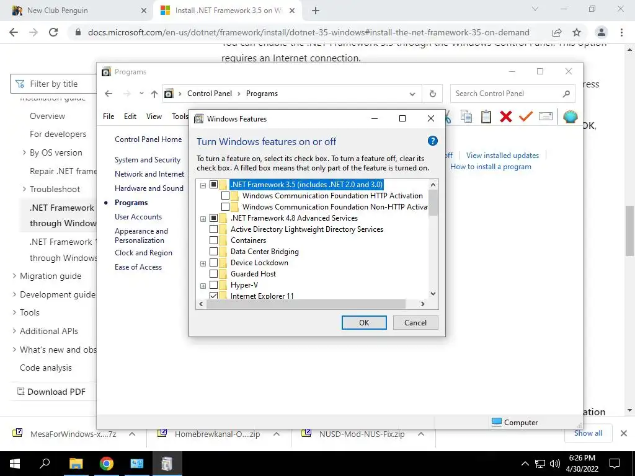Click the red X Delete icon in Programs toolbar
This screenshot has height=476, width=635.
[x=505, y=117]
